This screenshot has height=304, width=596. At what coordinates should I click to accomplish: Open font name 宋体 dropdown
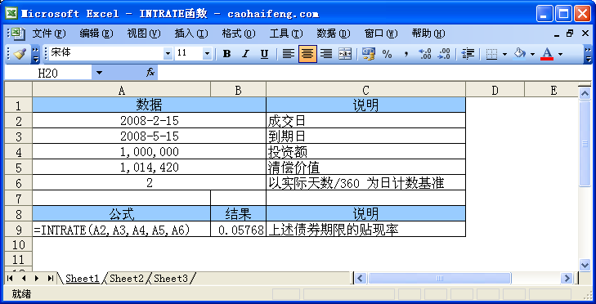tap(168, 54)
